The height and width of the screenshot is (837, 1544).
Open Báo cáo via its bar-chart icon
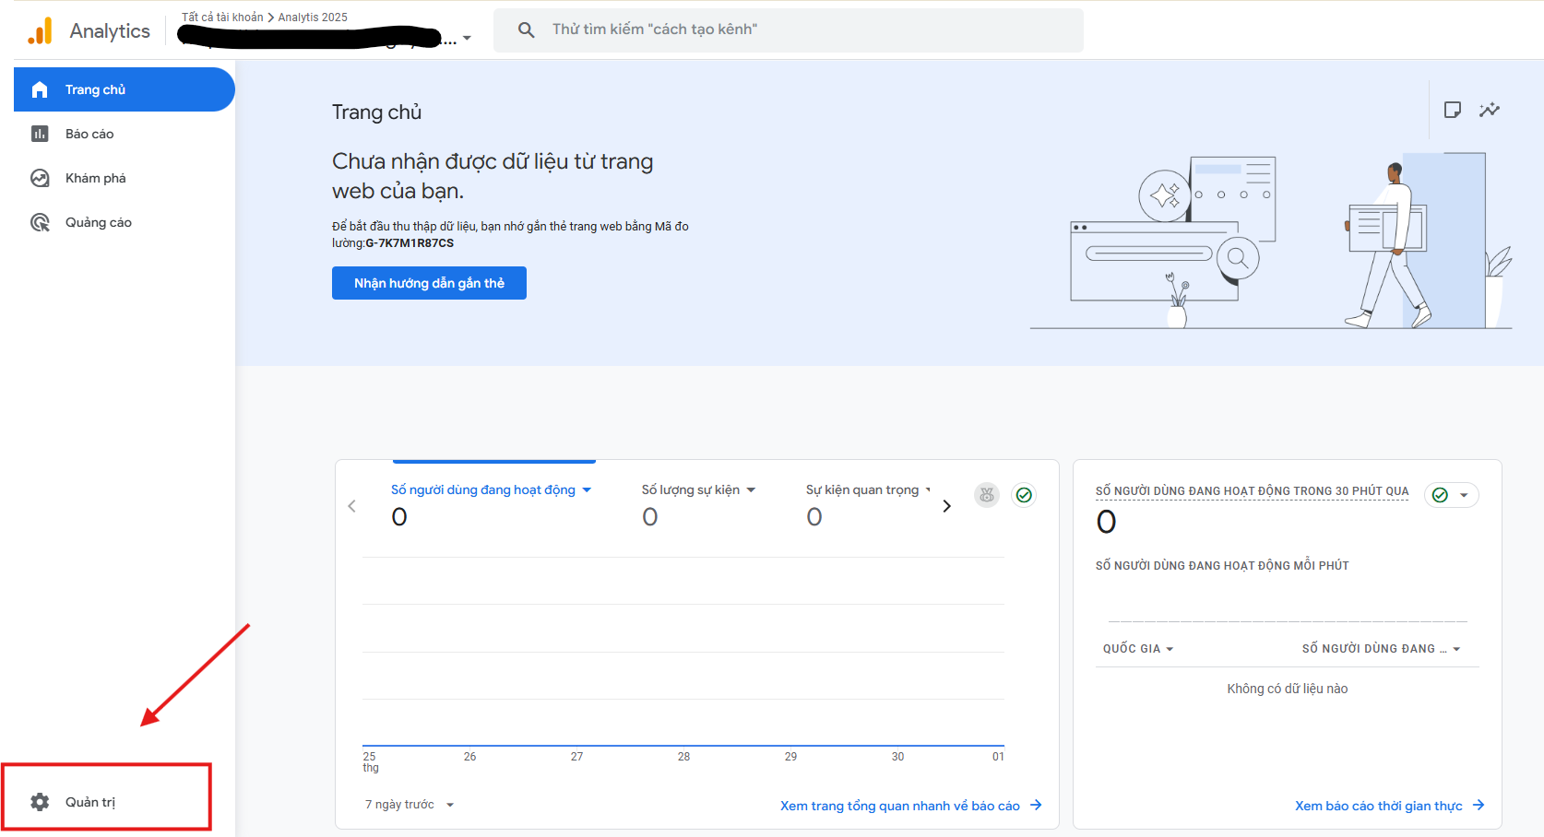click(x=40, y=133)
